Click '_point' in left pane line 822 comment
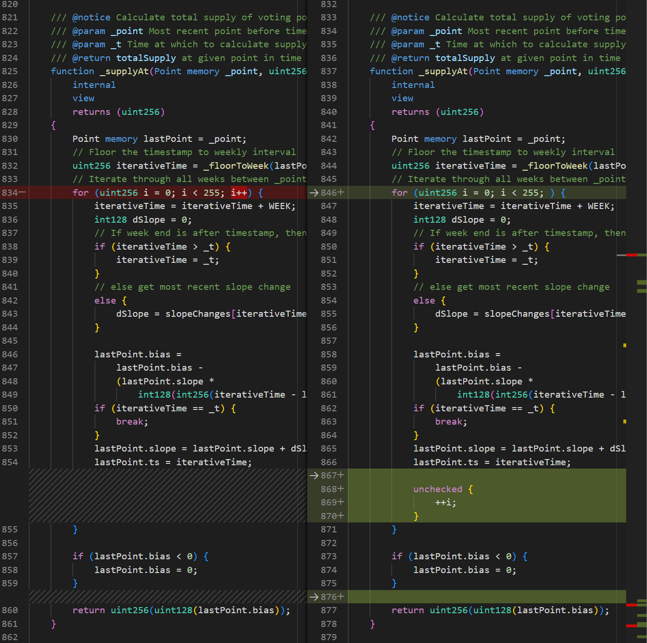This screenshot has height=643, width=647. point(127,31)
